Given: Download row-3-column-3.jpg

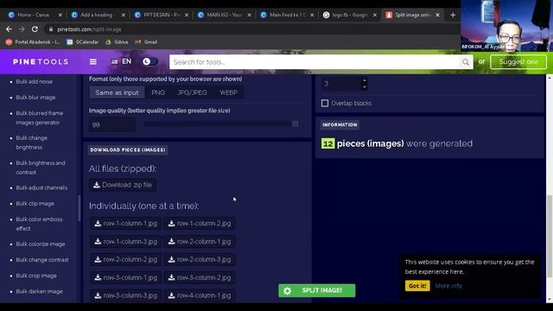Looking at the screenshot, I should (125, 295).
